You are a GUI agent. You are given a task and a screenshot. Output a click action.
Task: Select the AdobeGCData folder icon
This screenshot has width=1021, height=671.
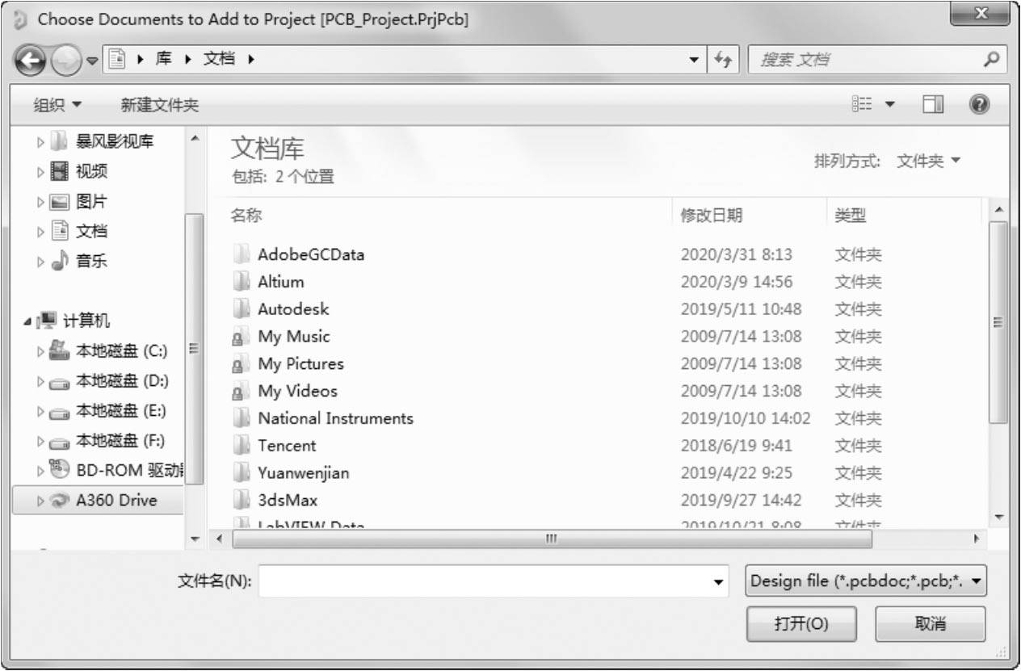(242, 254)
